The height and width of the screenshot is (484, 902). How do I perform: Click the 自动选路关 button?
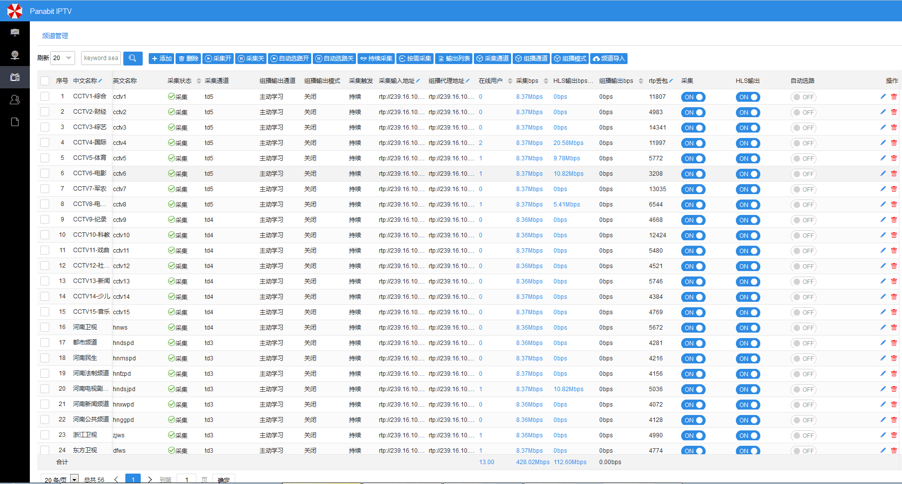click(335, 59)
